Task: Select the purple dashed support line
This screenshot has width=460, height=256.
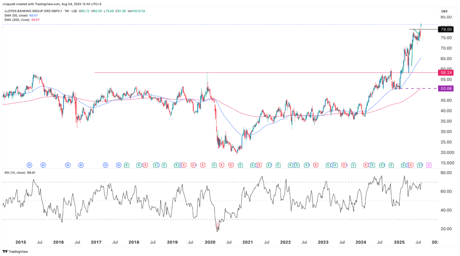Action: tap(418, 89)
